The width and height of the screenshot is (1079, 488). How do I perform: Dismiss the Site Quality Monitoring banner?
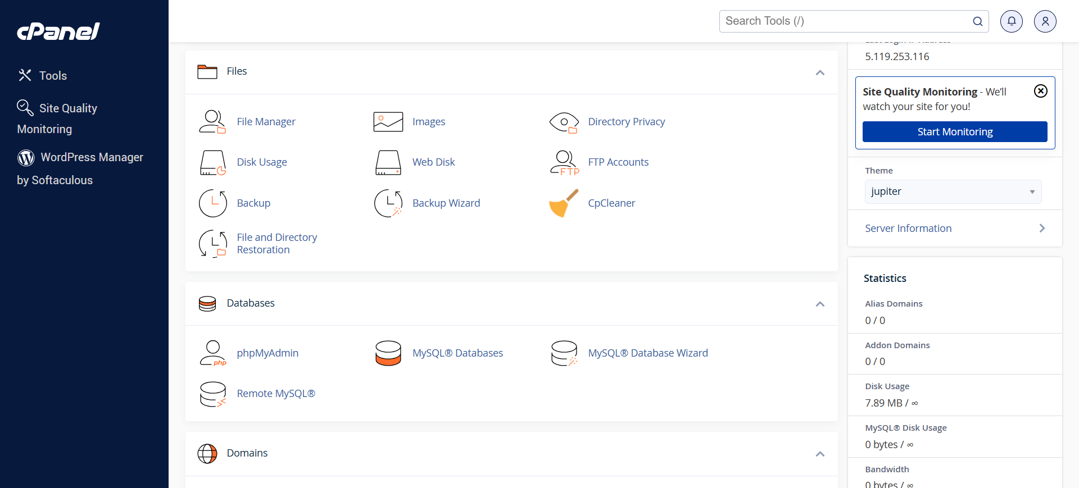point(1041,91)
